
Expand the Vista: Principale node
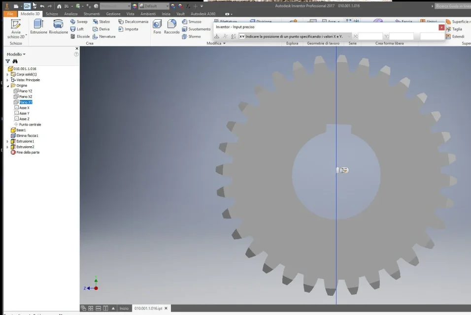[7, 80]
